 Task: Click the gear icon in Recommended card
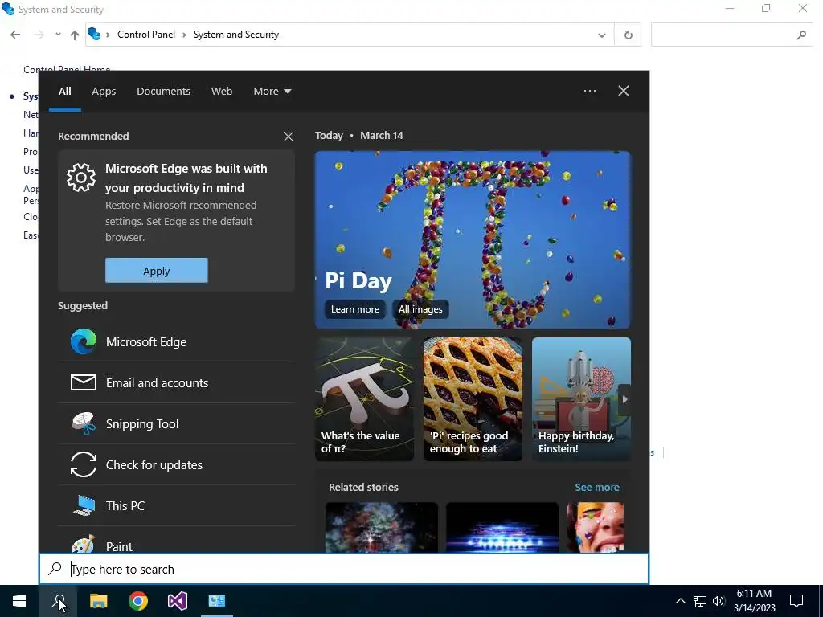coord(81,178)
